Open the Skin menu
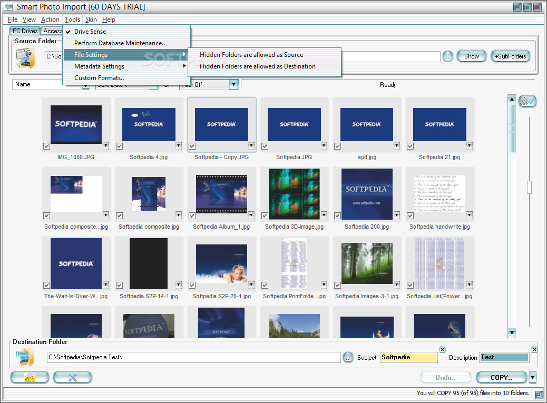The width and height of the screenshot is (547, 403). pos(91,19)
